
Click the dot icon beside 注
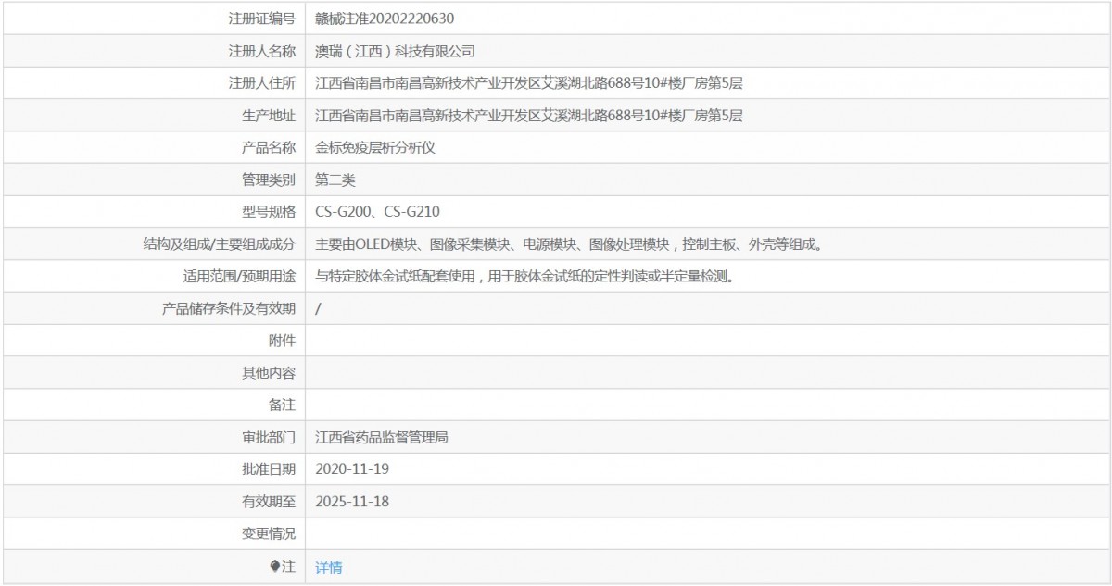pos(274,567)
